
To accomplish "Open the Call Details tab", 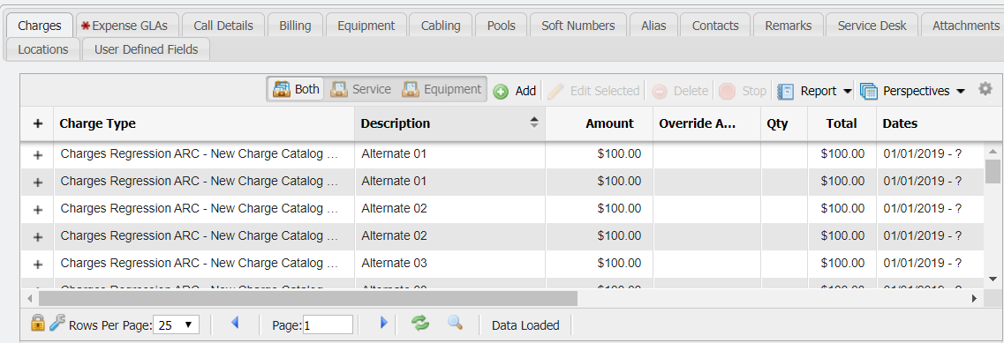I will click(223, 26).
